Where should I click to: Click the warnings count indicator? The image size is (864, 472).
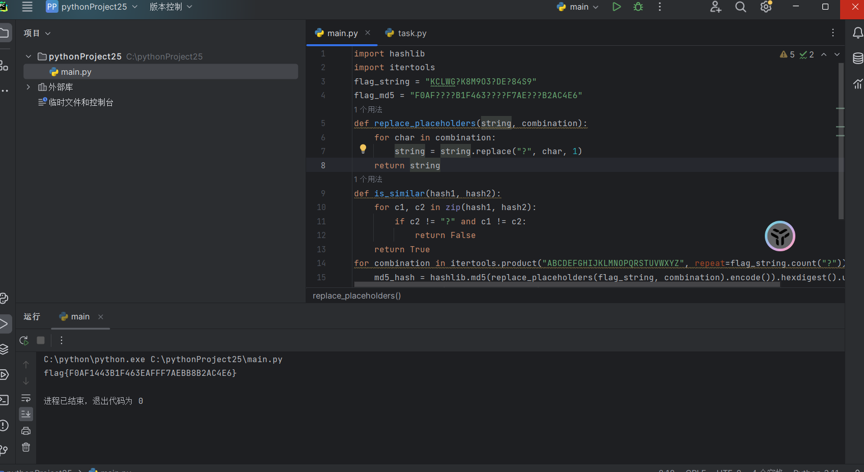click(787, 54)
